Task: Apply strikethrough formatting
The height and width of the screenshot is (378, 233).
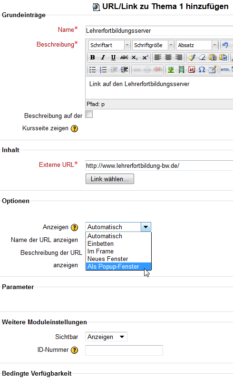Action: tap(124, 58)
